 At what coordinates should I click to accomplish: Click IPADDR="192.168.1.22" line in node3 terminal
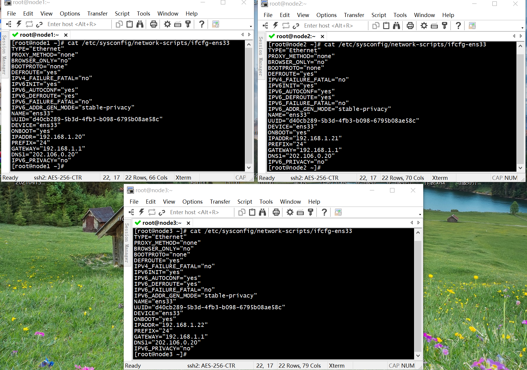coord(171,325)
